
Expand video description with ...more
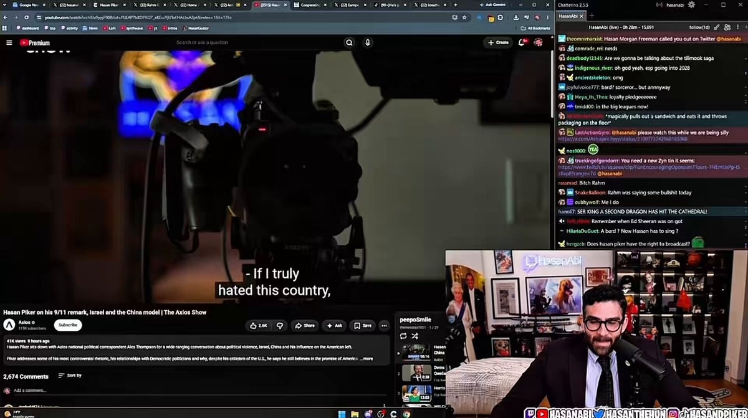tap(367, 359)
